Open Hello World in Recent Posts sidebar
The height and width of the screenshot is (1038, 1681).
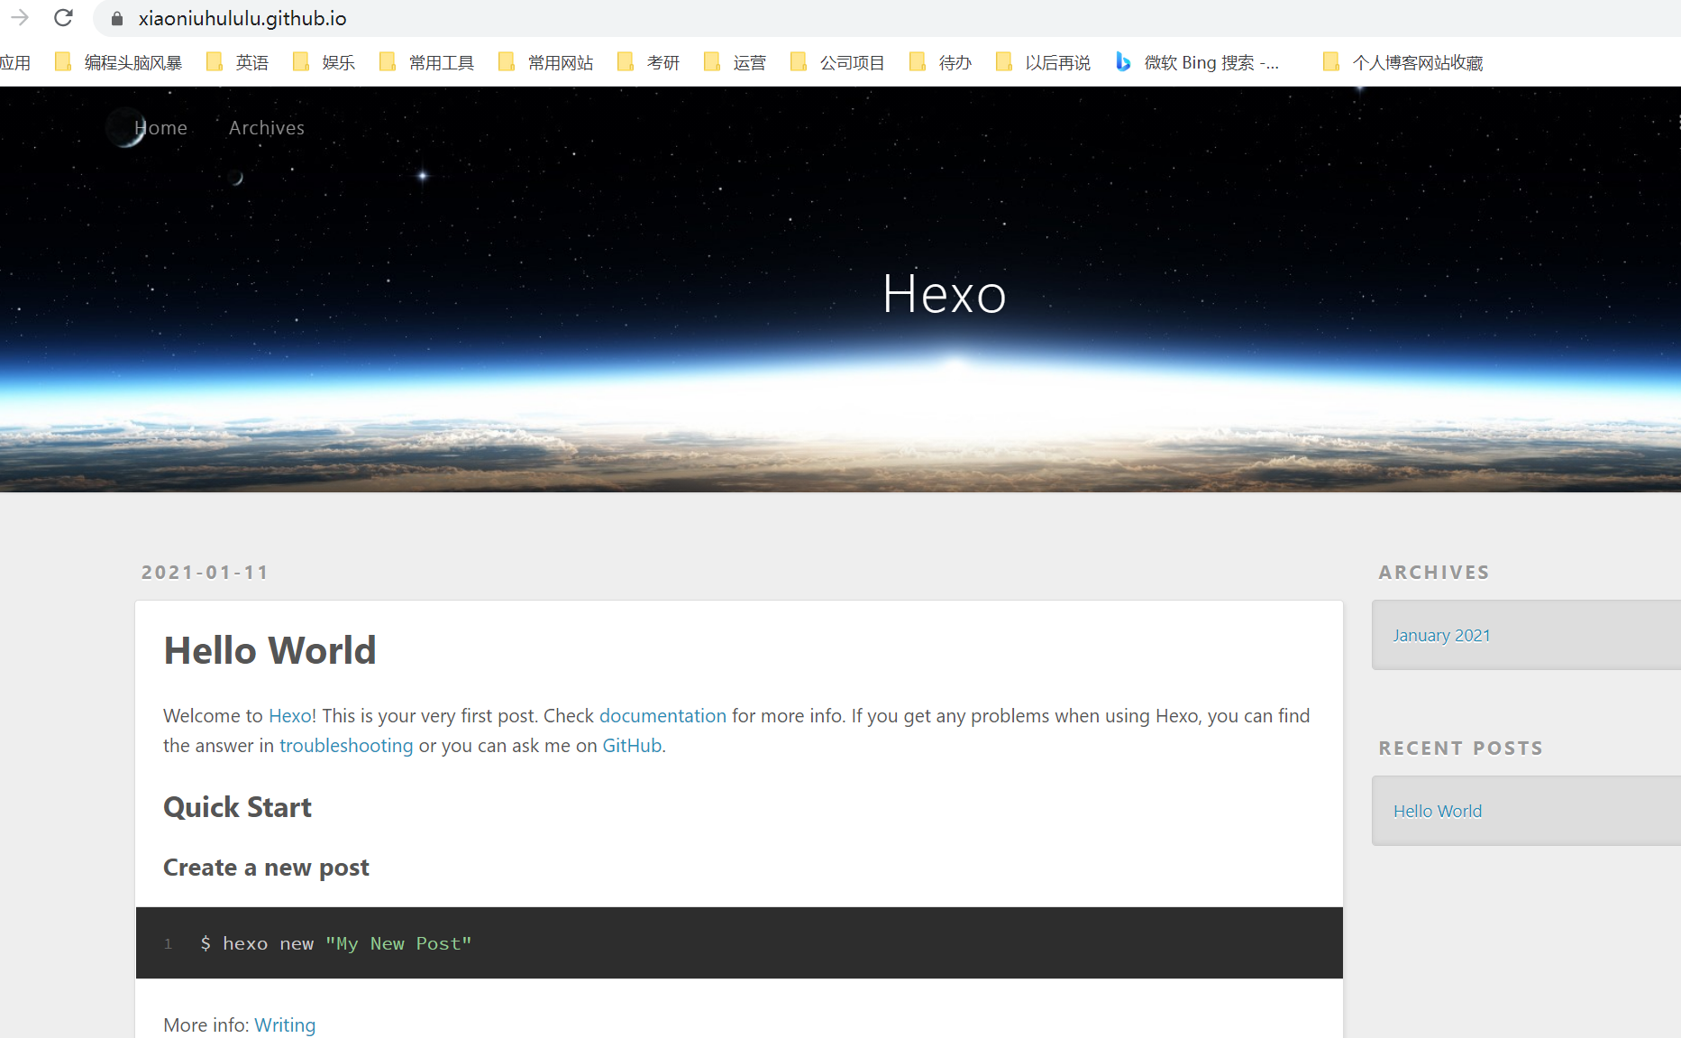1438,812
